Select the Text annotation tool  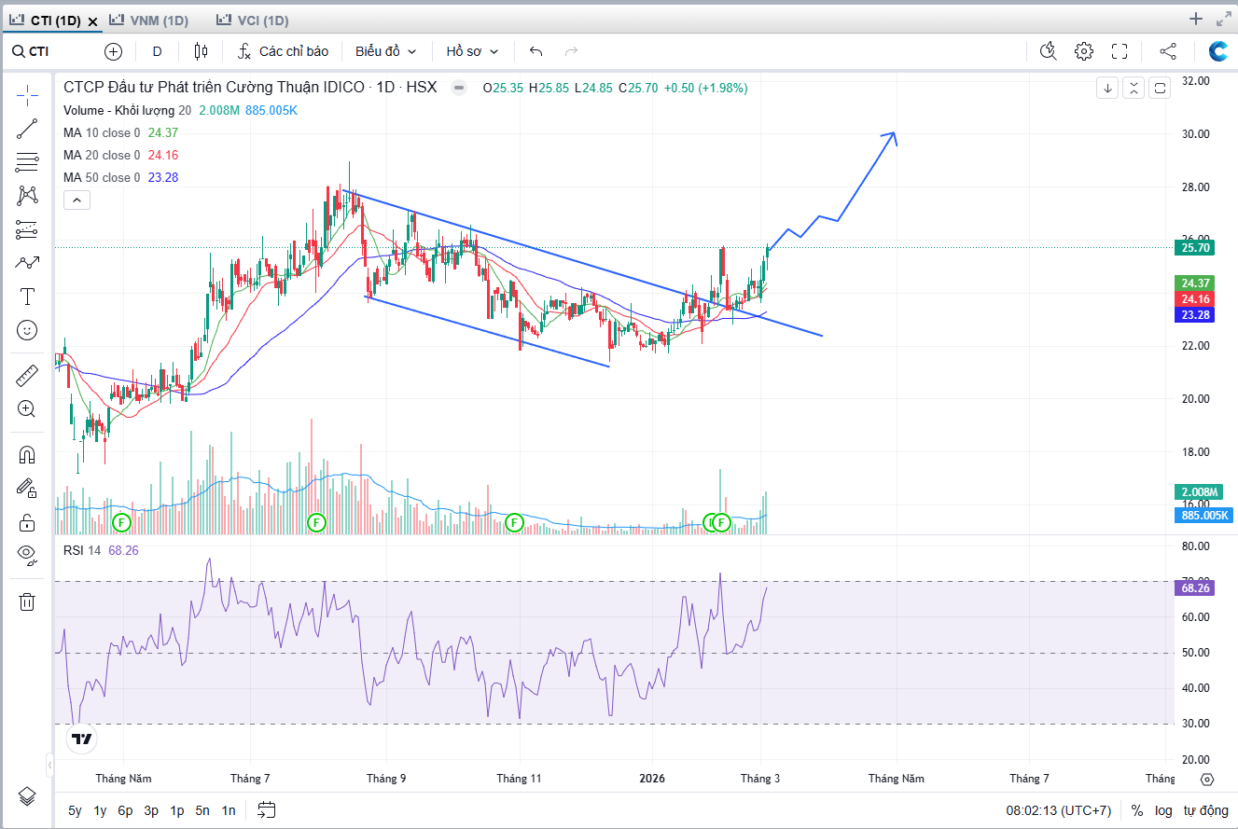coord(27,297)
